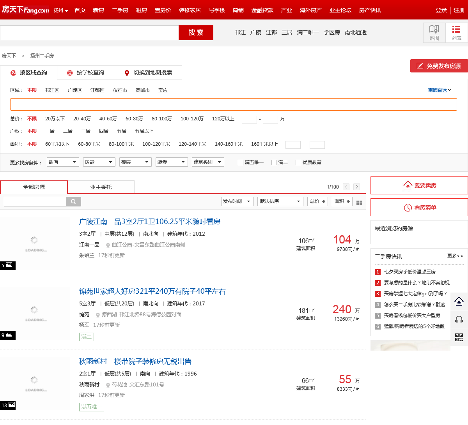The image size is (468, 425).
Task: Select 80-100平米 area filter
Action: (121, 144)
